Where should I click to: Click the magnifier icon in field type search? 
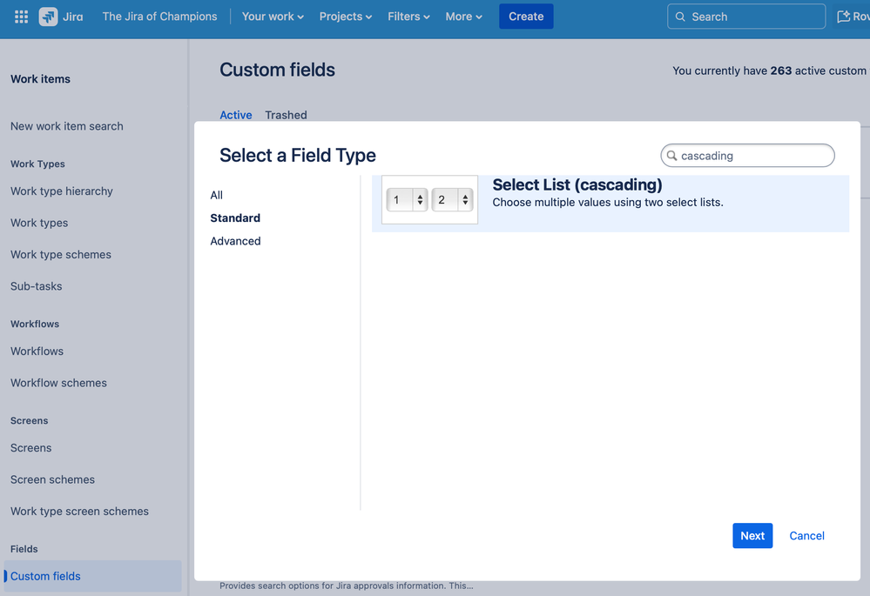(672, 156)
